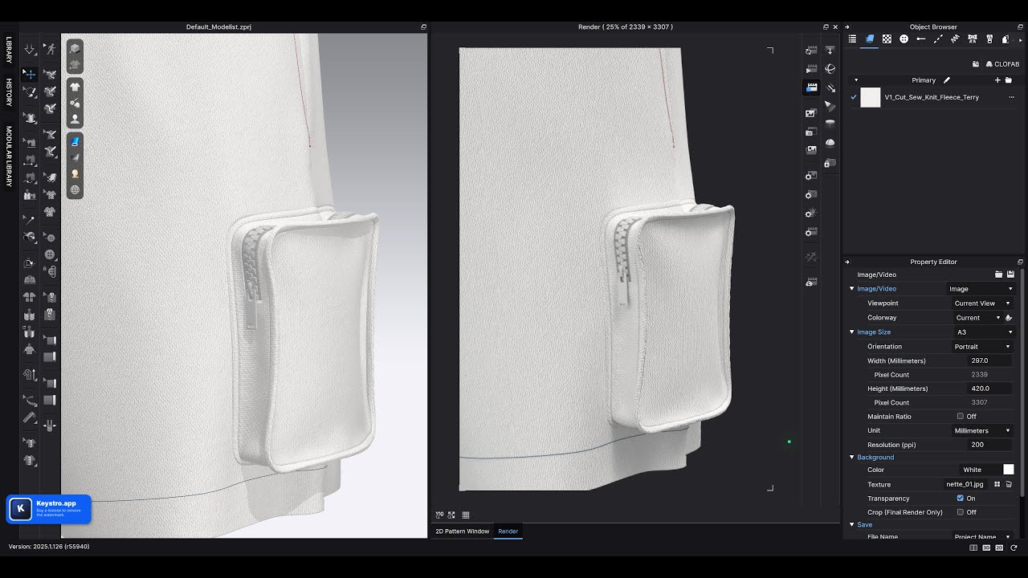Collapse the Background section
This screenshot has width=1028, height=578.
click(x=852, y=458)
